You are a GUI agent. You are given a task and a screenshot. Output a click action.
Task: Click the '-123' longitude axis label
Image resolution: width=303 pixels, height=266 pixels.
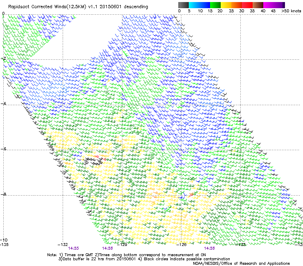point(240,245)
